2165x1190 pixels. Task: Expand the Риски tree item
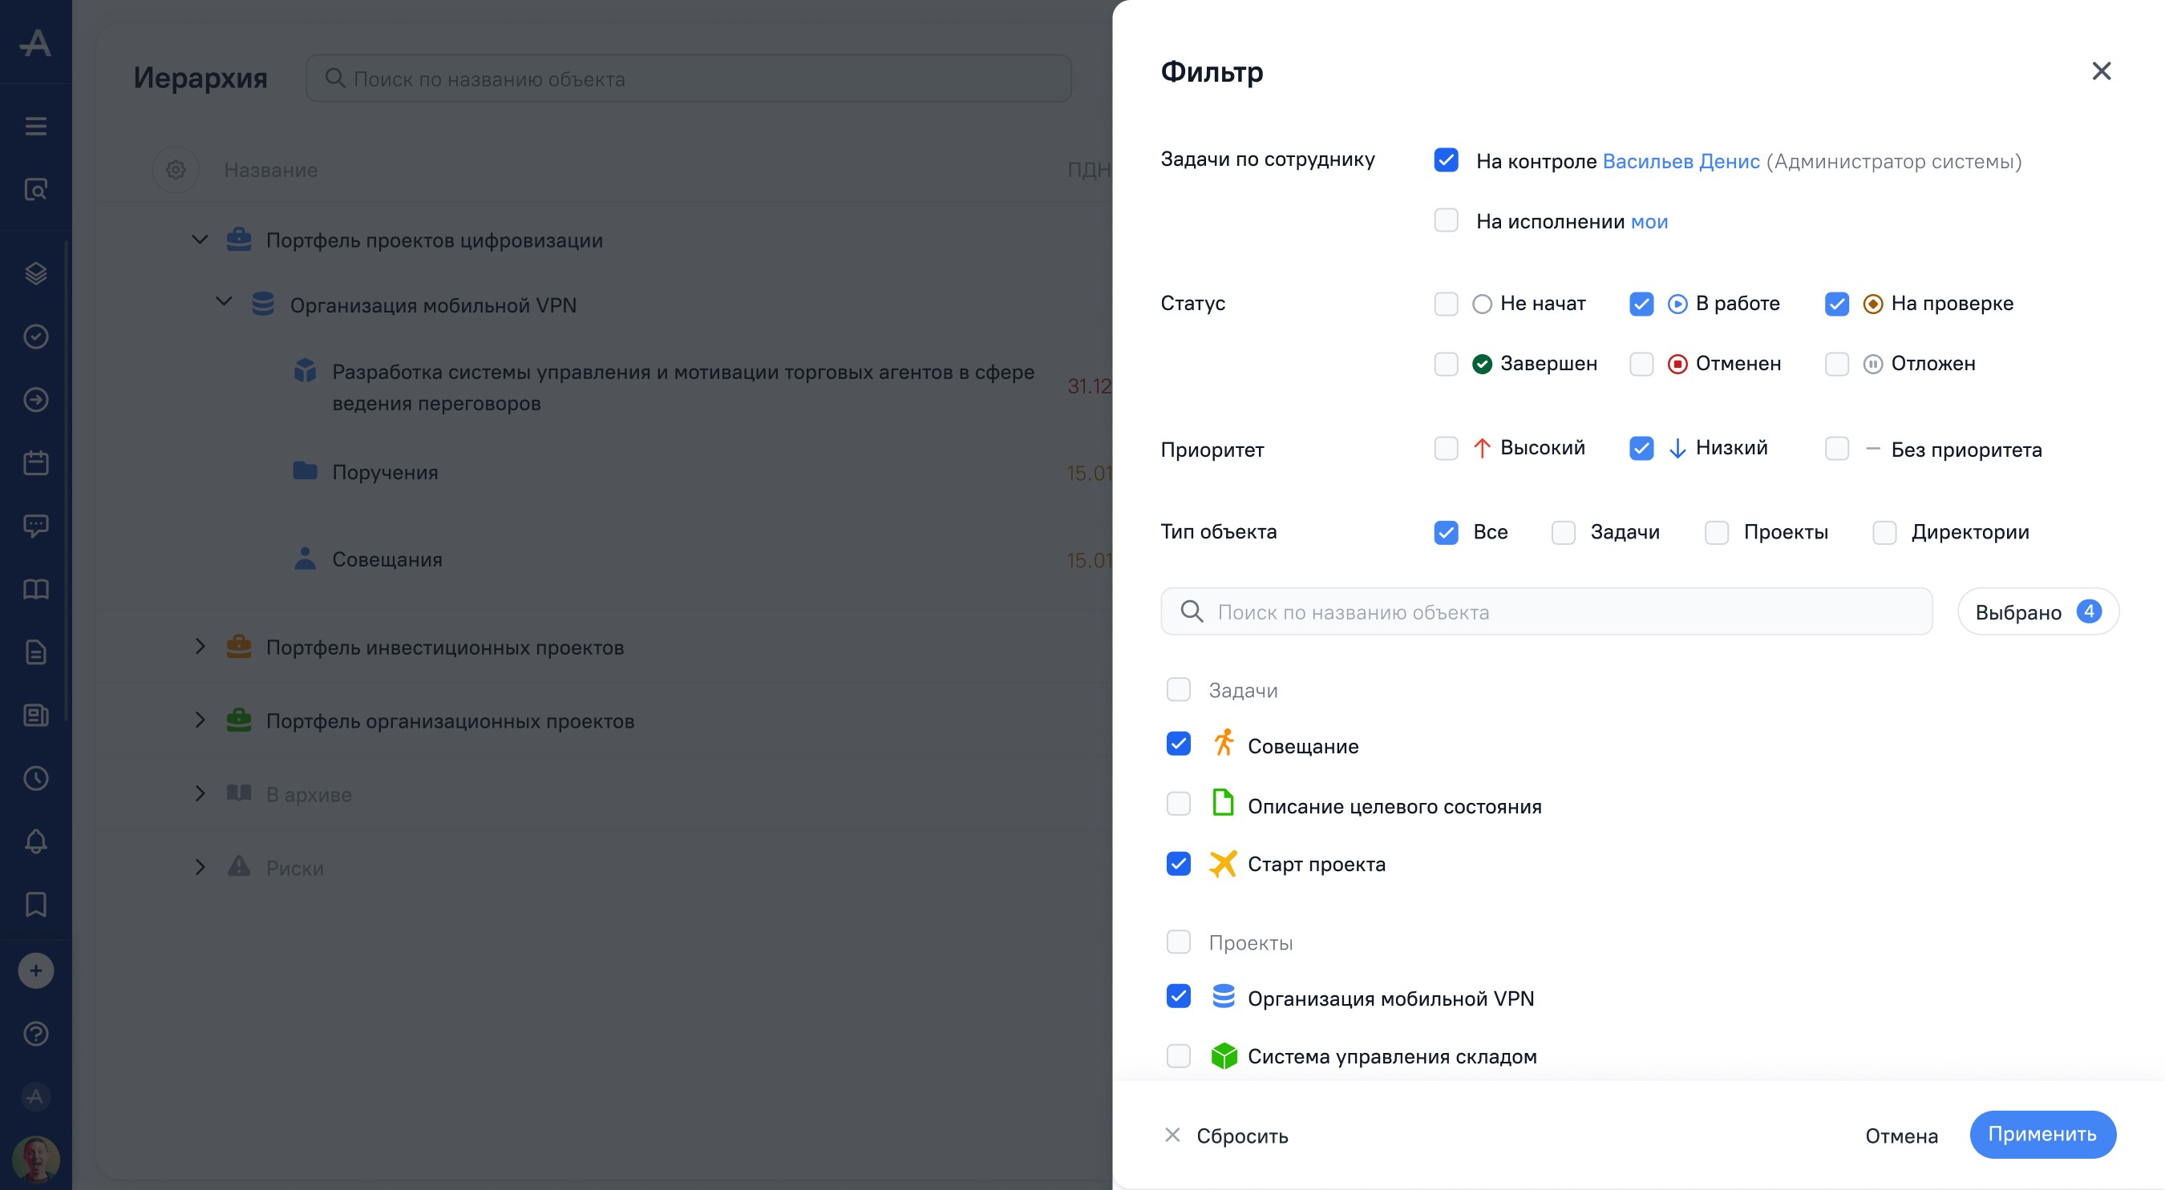pyautogui.click(x=199, y=867)
